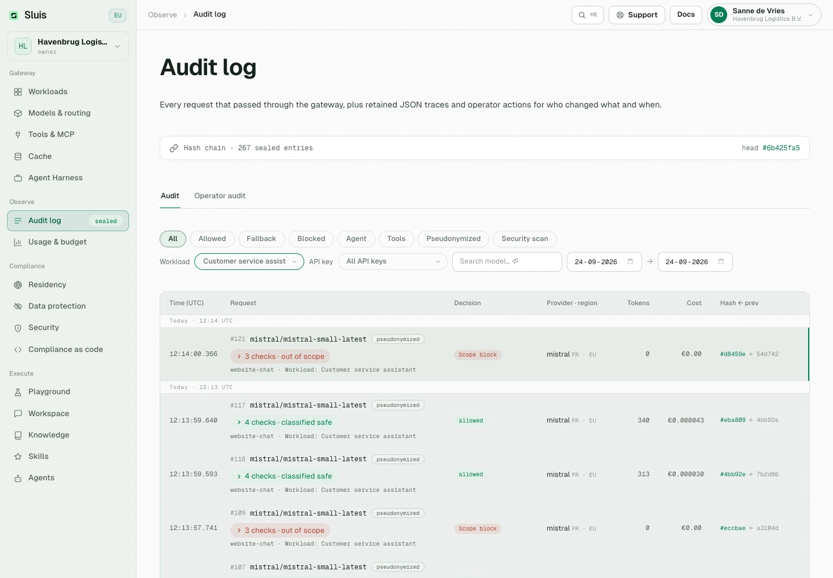Toggle the Fallback filter chip

point(261,239)
